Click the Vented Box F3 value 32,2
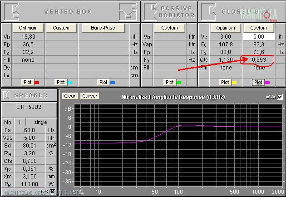The width and height of the screenshot is (286, 197). 28,52
